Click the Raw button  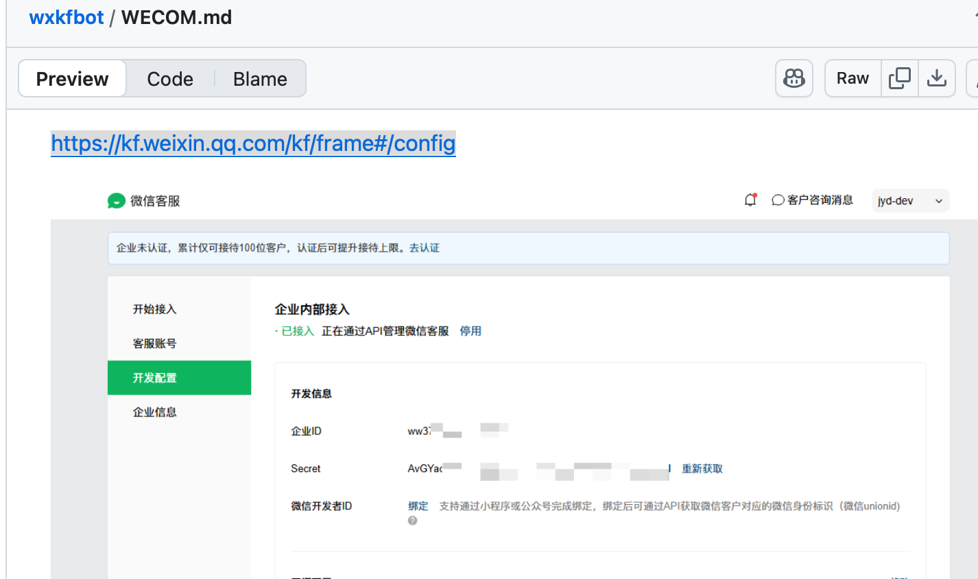click(852, 78)
